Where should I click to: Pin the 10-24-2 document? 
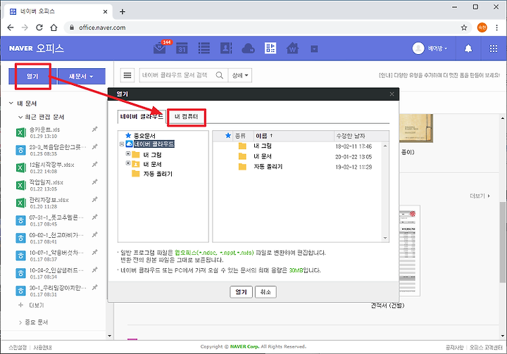(95, 270)
